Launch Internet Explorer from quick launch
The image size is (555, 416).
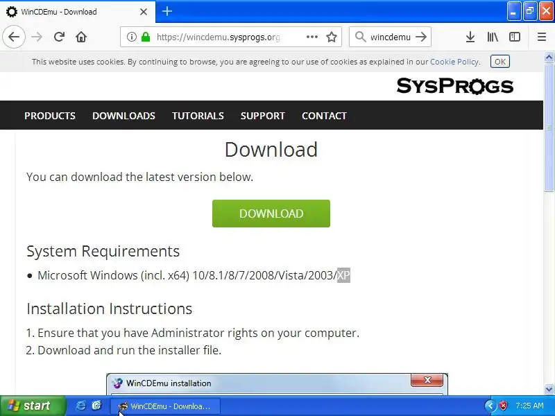[80, 406]
